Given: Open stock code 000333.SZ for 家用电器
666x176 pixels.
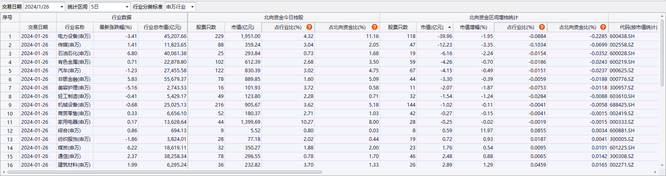Looking at the screenshot, I should click(x=622, y=122).
